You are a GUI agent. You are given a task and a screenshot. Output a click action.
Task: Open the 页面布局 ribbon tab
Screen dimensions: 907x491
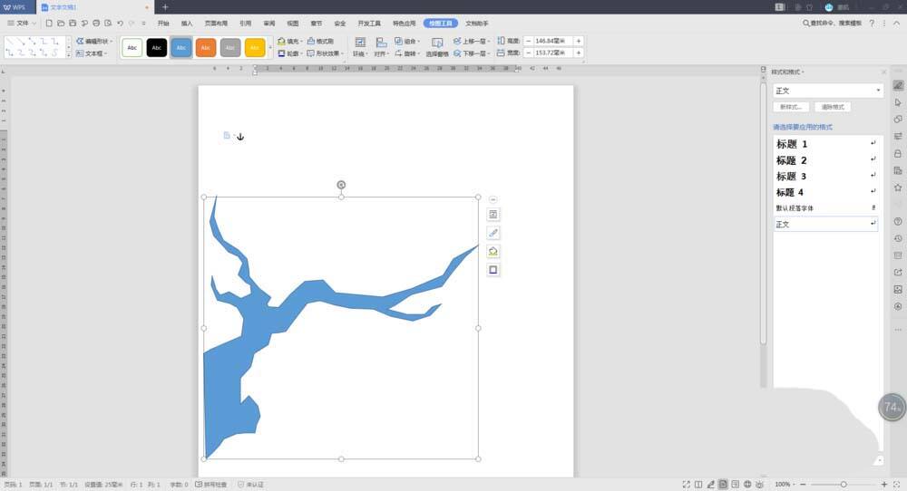216,23
